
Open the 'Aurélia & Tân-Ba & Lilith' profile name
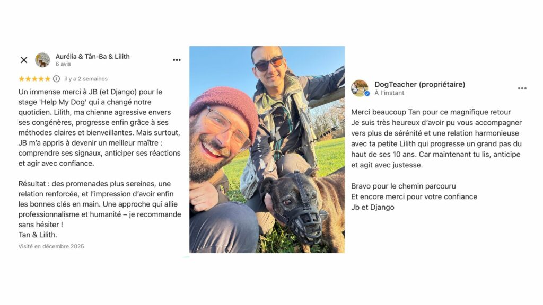pyautogui.click(x=92, y=56)
